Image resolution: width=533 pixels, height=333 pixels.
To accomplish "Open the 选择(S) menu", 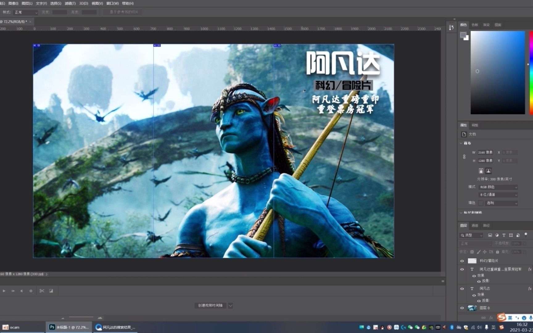I will [56, 3].
